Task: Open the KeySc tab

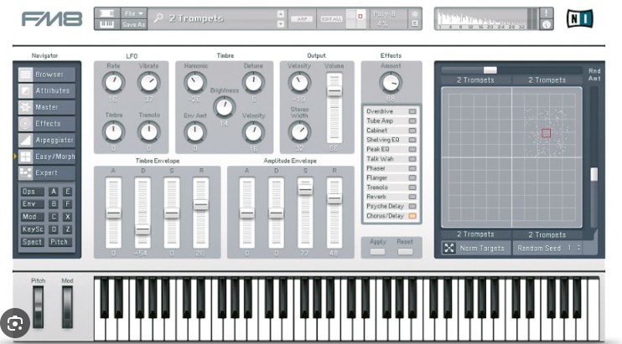Action: click(32, 229)
